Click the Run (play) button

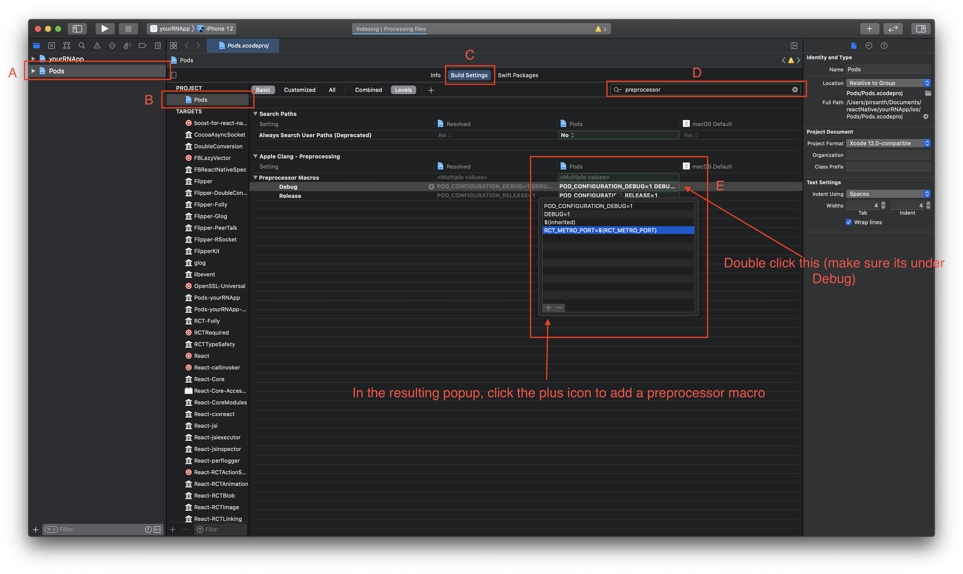point(104,29)
